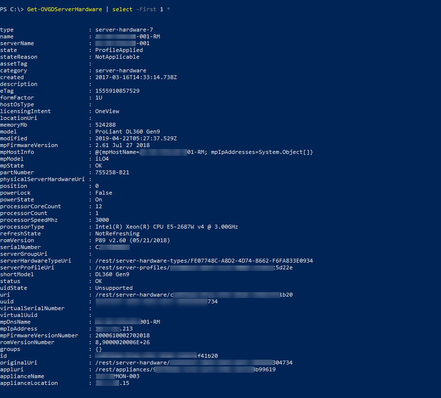Click the uidState value Unsupported
The height and width of the screenshot is (398, 441).
point(114,288)
